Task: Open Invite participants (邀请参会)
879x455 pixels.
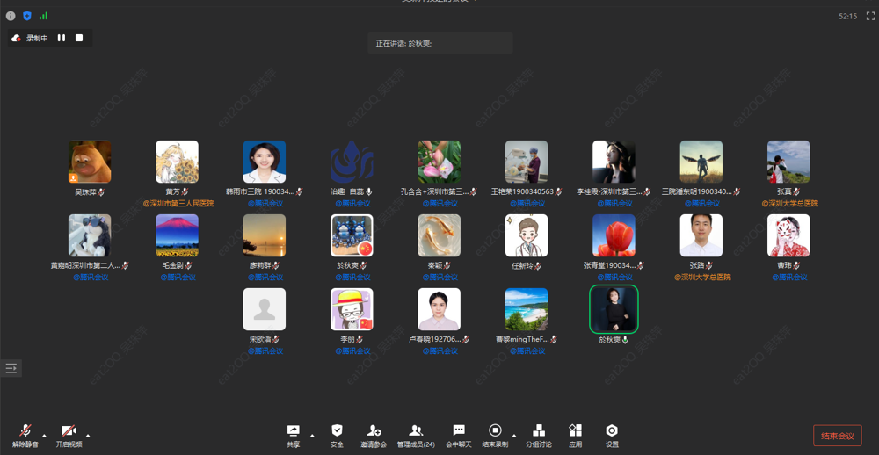Action: coord(374,435)
